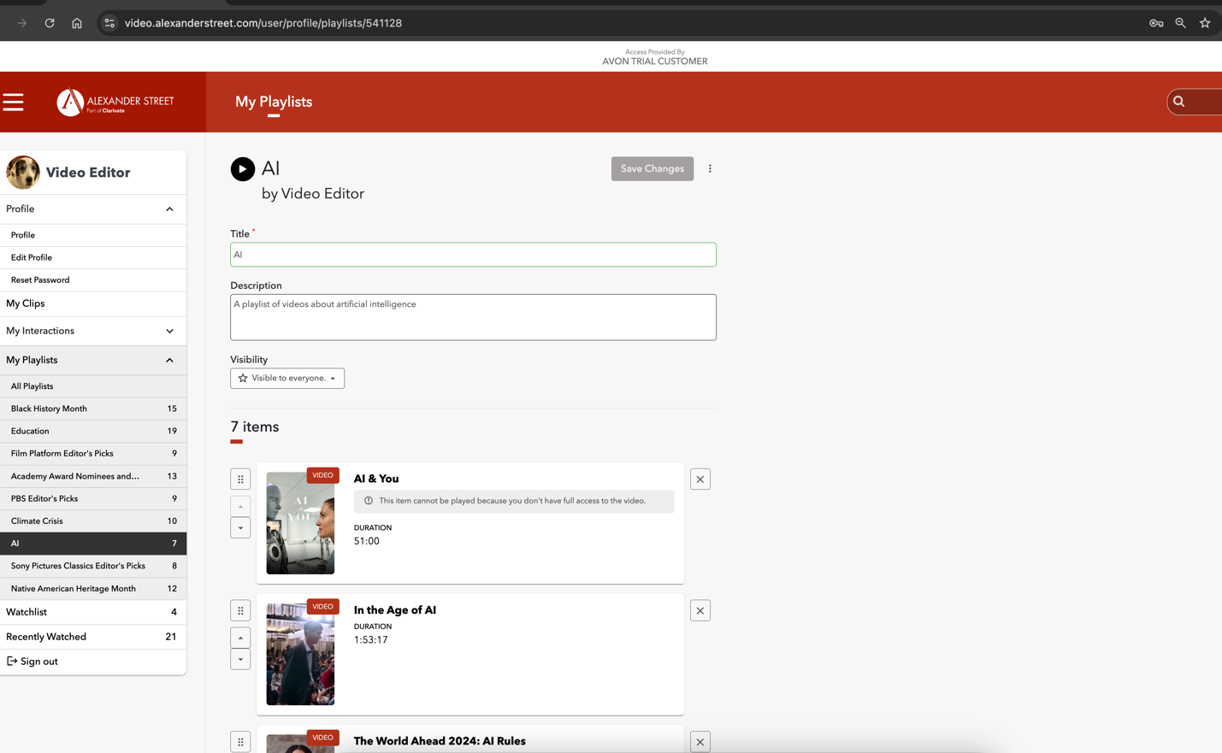Click the Save Changes button

(x=652, y=169)
